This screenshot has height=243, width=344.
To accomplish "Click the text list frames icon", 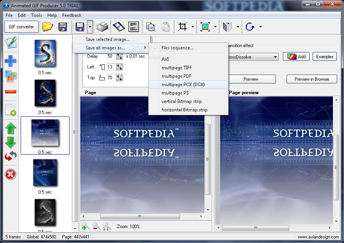I will [134, 27].
